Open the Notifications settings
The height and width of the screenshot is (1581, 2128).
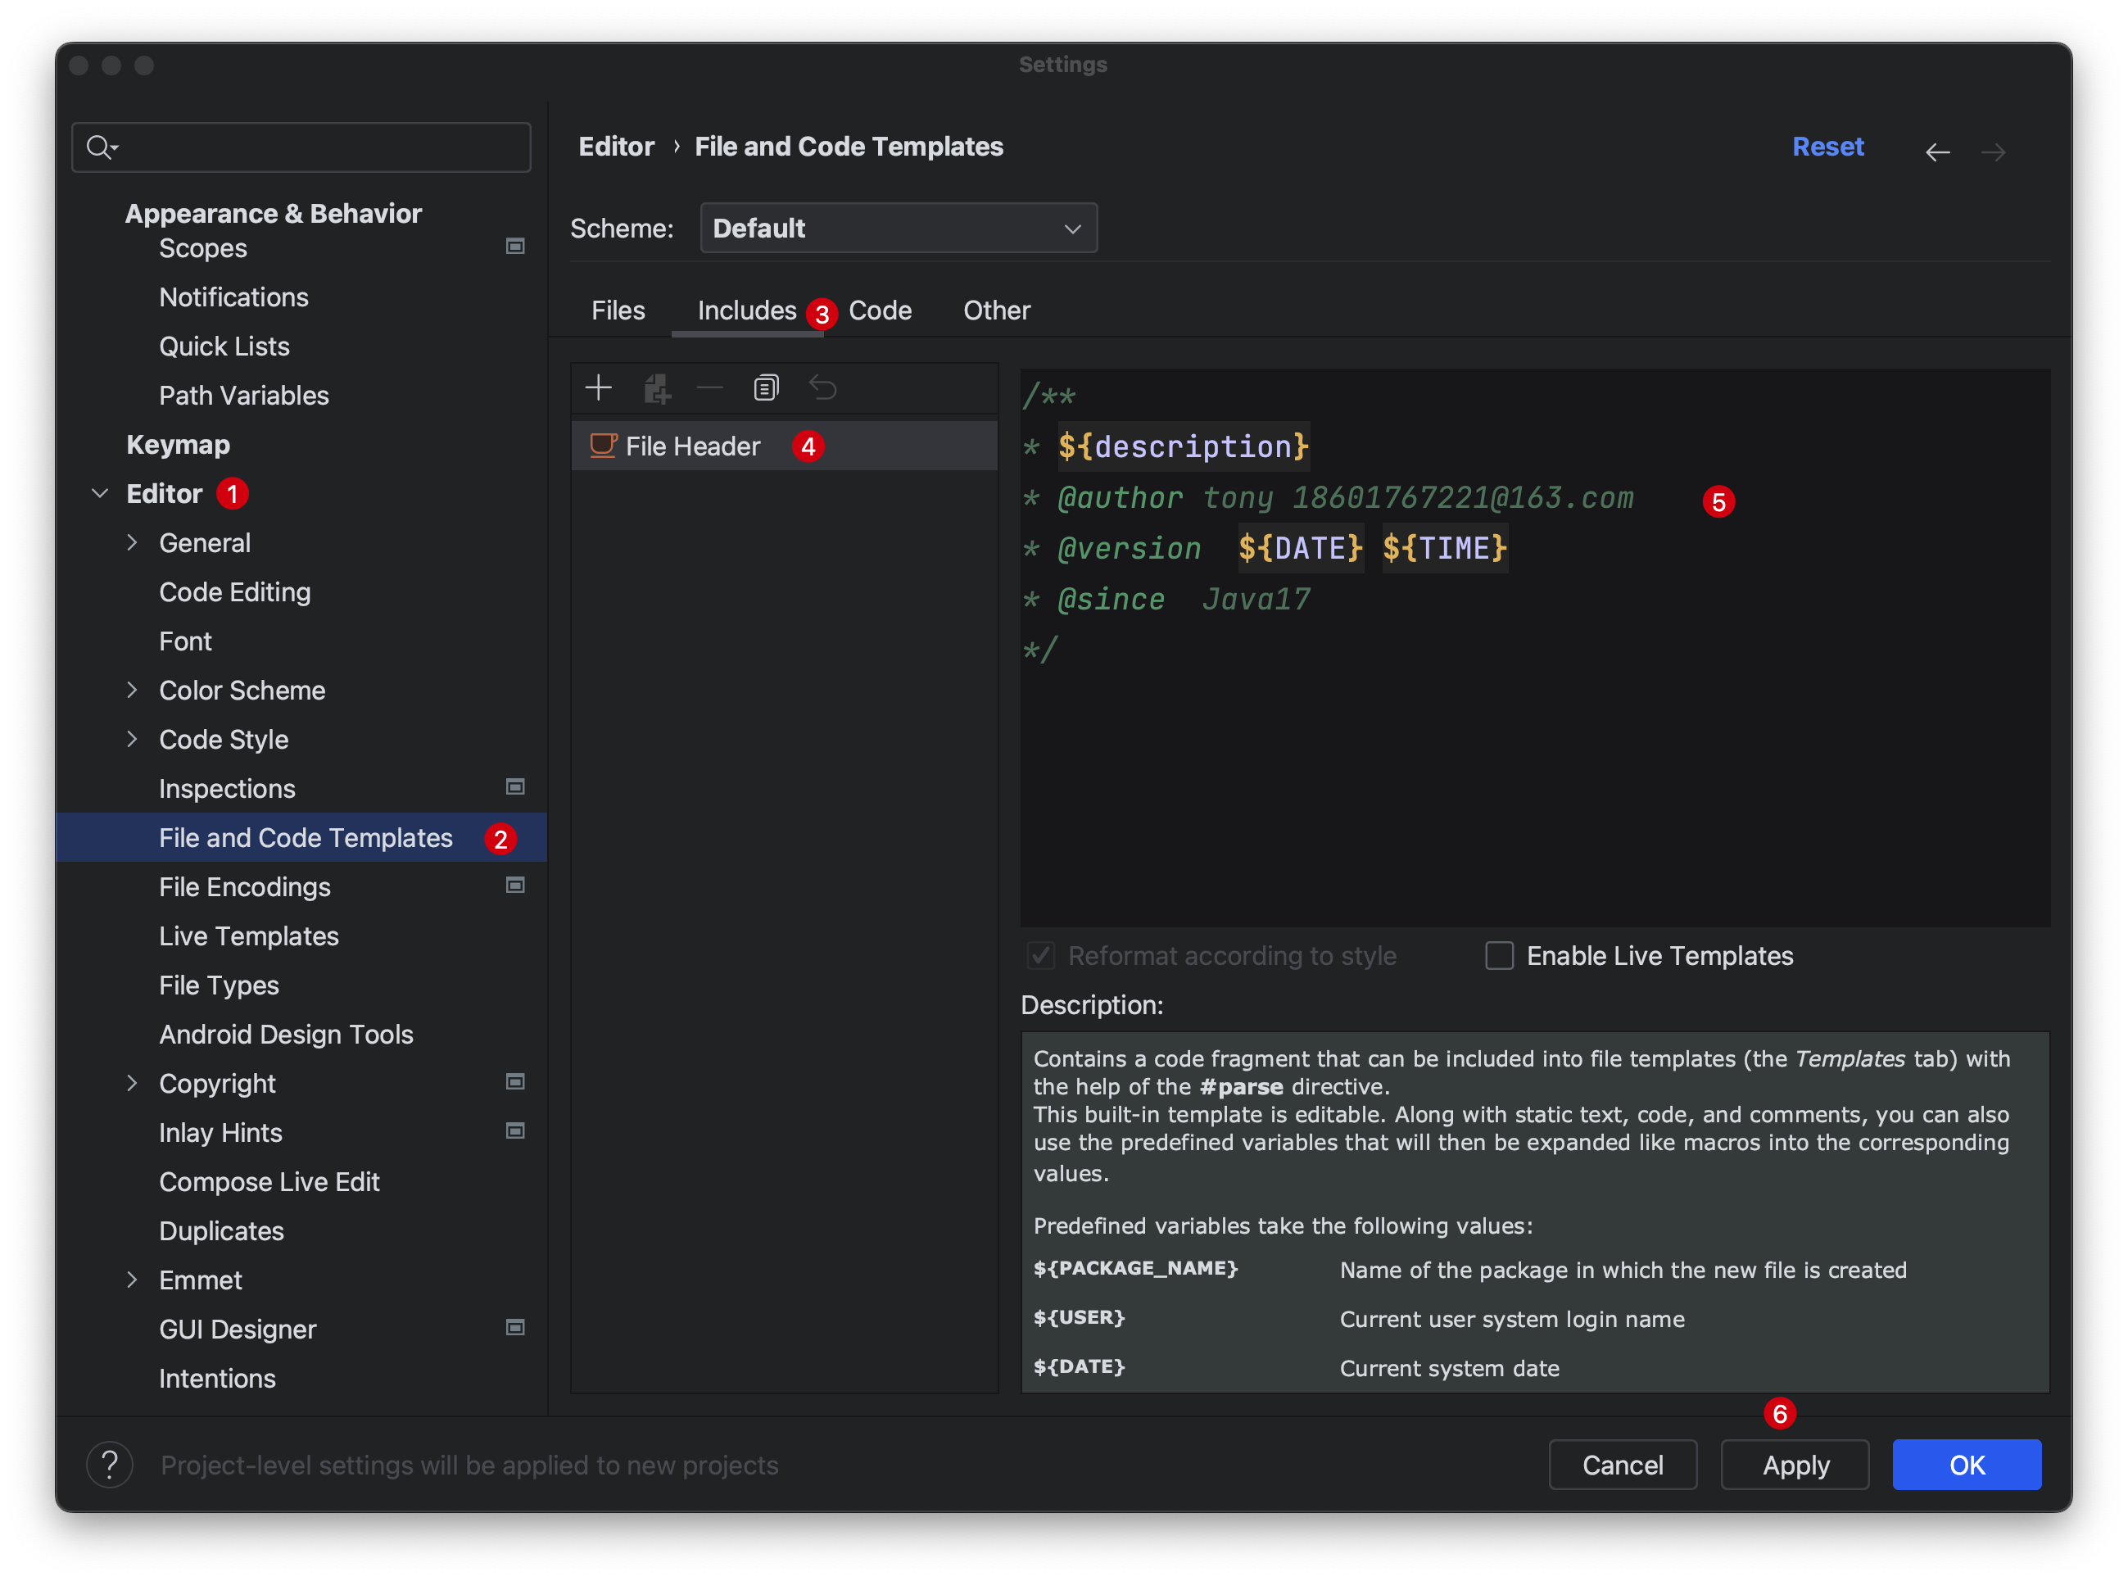[233, 297]
